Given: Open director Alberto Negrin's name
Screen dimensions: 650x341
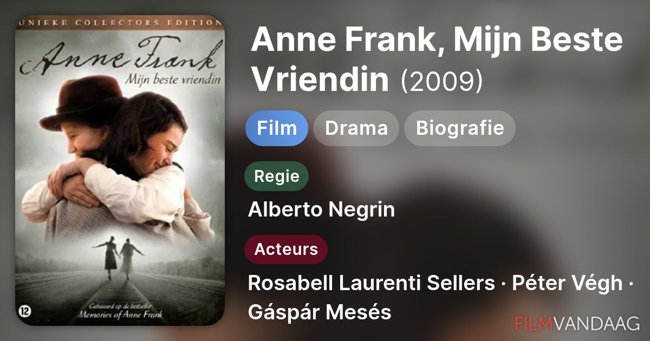Looking at the screenshot, I should coord(321,209).
